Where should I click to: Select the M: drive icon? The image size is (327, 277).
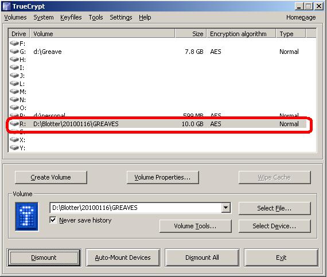14,92
